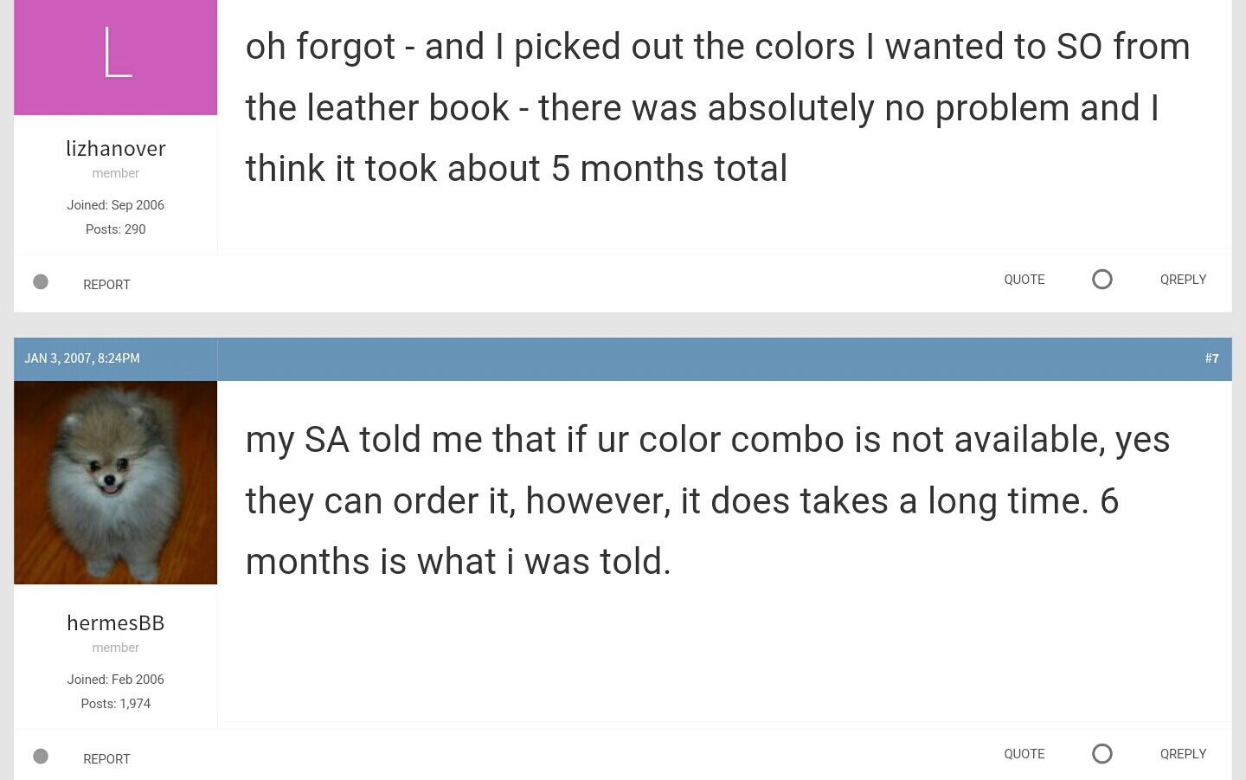Quick reply to lizhanover's post with QREPLY
This screenshot has width=1246, height=780.
click(1183, 280)
